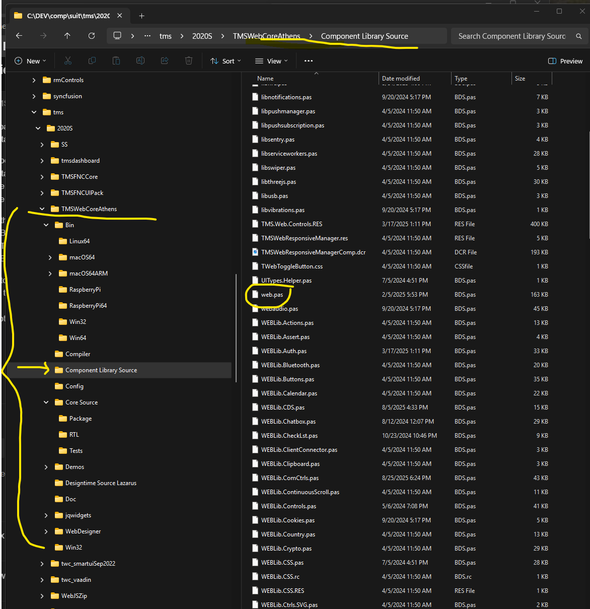Go up one folder with Up arrow
Viewport: 590px width, 609px height.
[x=67, y=36]
